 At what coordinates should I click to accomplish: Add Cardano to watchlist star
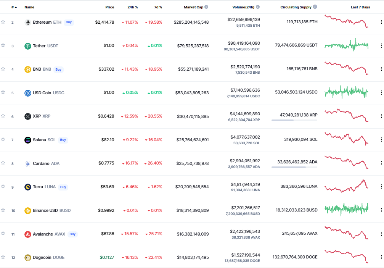point(3,163)
